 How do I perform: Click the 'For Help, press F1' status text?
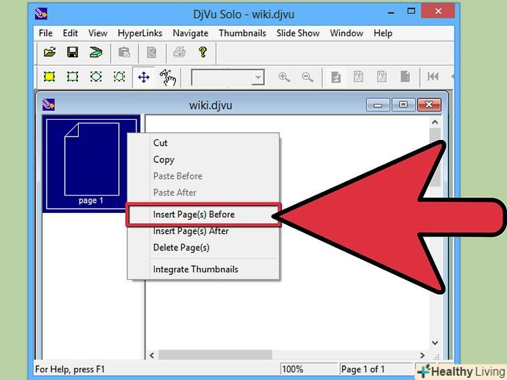(70, 369)
